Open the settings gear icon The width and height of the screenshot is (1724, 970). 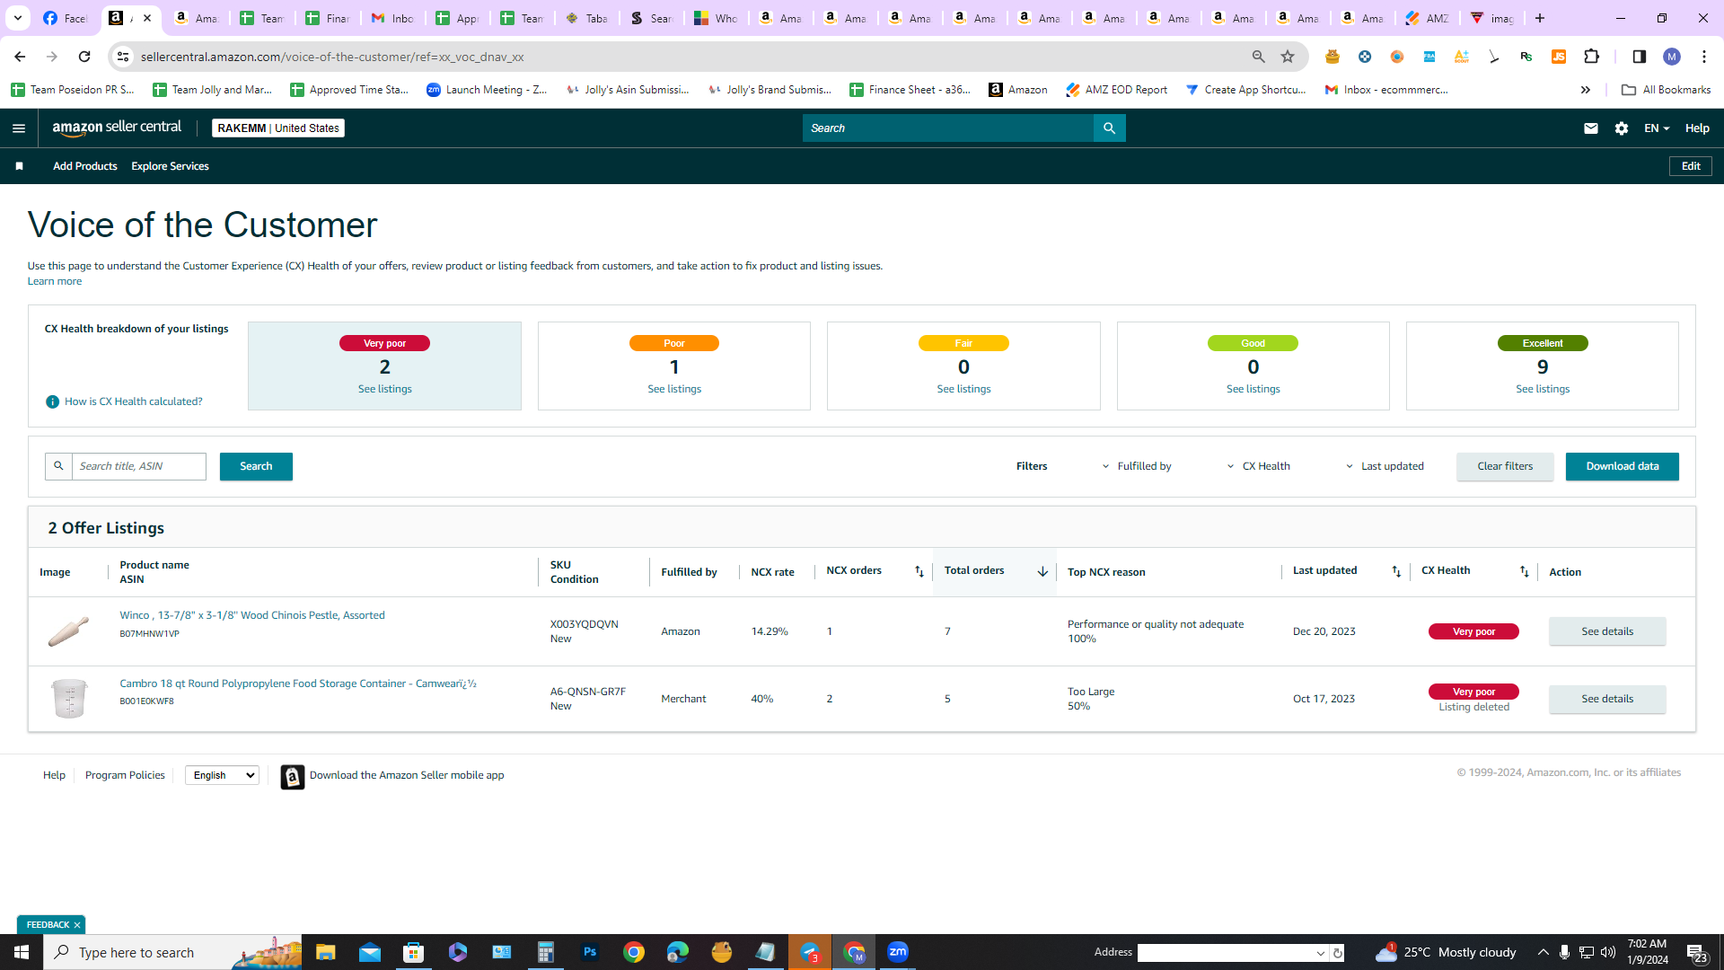(x=1621, y=128)
